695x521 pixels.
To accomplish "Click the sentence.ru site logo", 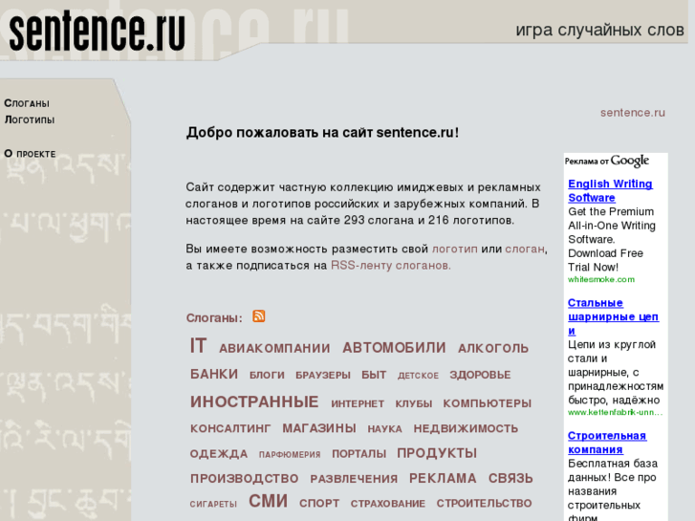I will pos(98,32).
